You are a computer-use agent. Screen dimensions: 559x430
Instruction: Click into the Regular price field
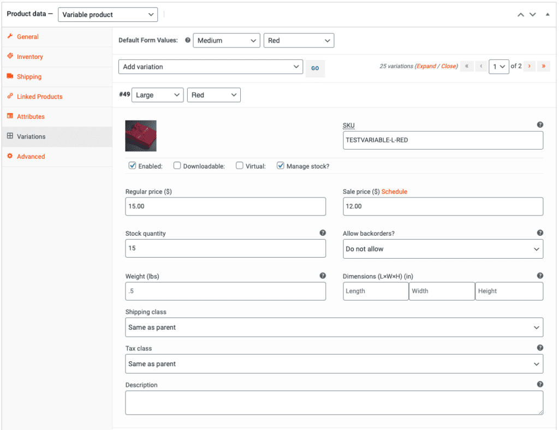(225, 206)
